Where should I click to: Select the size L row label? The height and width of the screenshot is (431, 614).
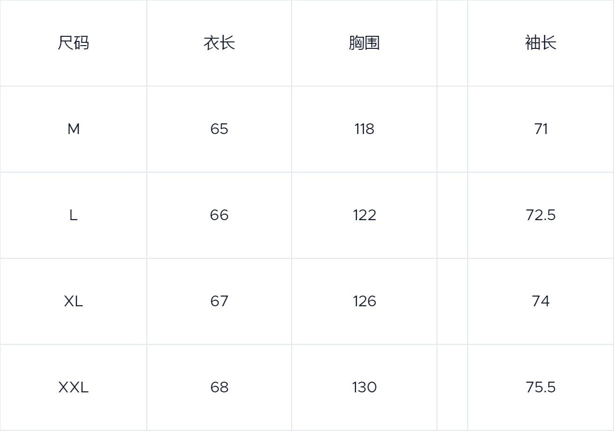coord(73,215)
